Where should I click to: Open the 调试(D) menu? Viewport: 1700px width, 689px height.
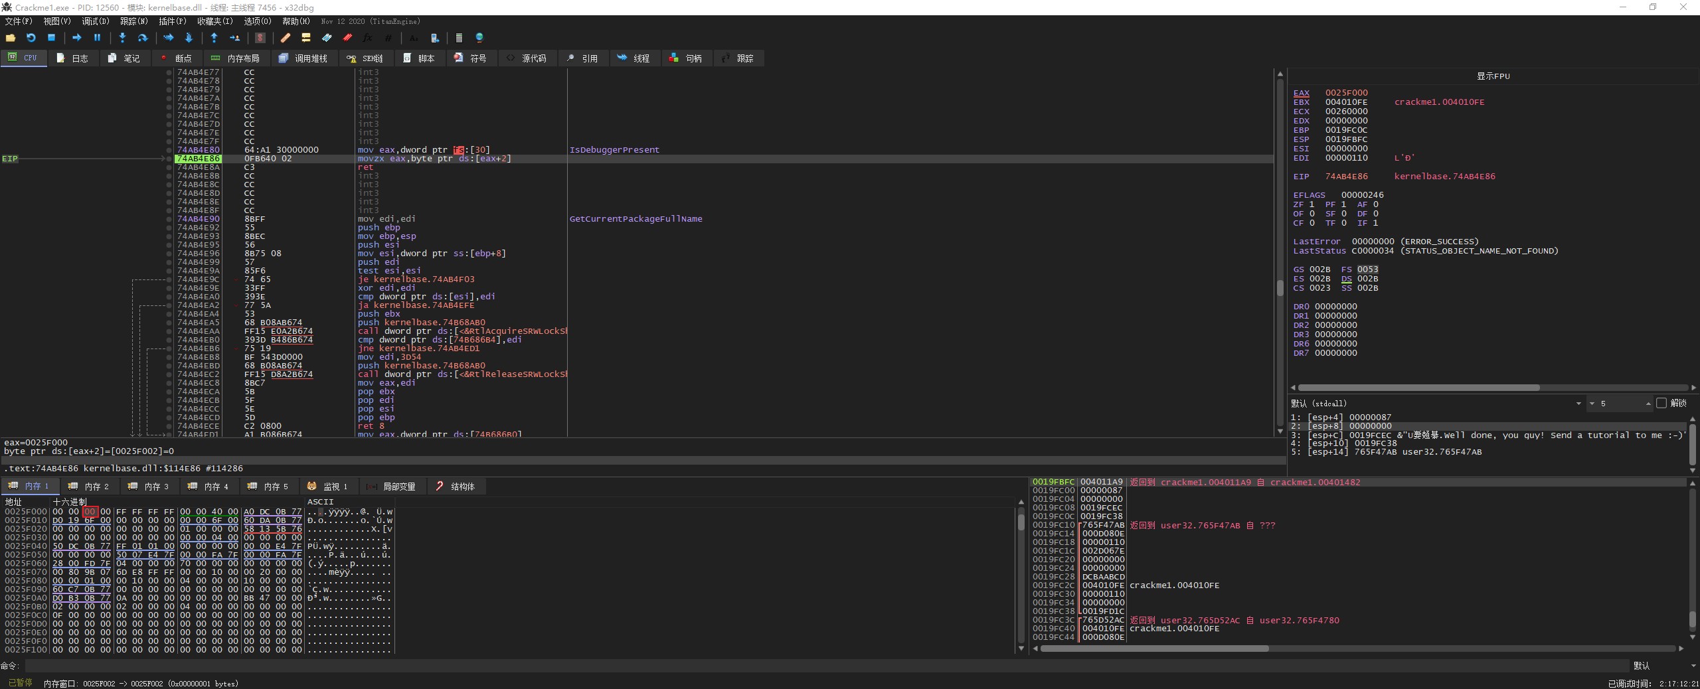(x=95, y=21)
